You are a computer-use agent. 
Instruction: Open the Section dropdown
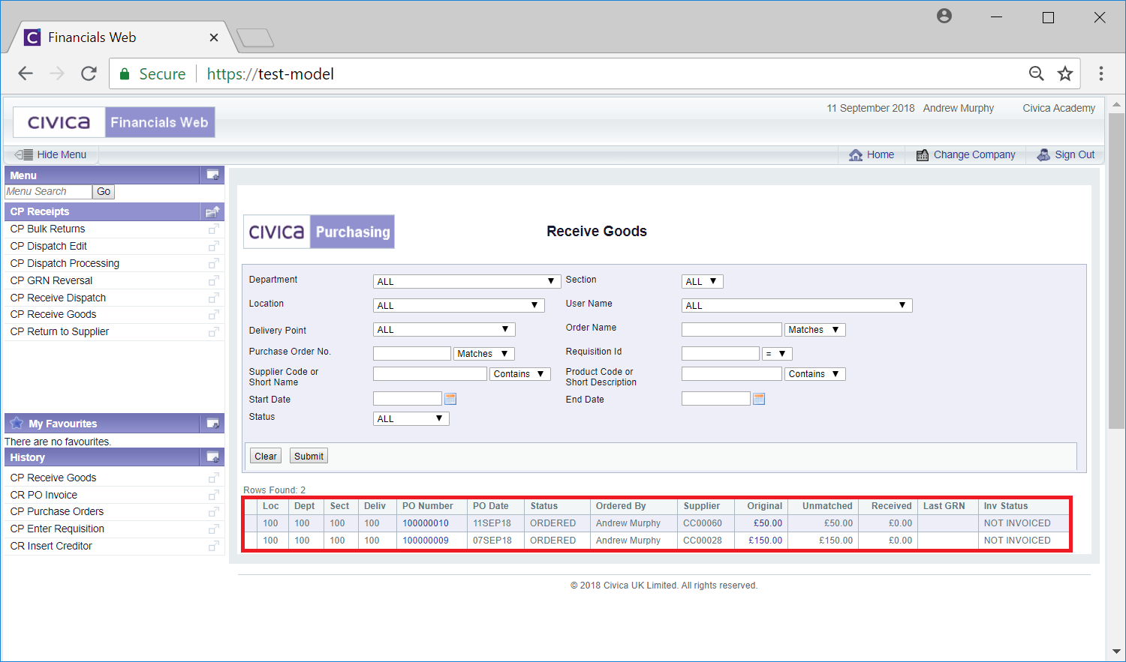tap(702, 281)
